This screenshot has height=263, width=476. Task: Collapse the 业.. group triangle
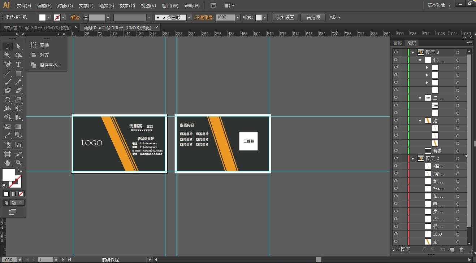pyautogui.click(x=420, y=60)
